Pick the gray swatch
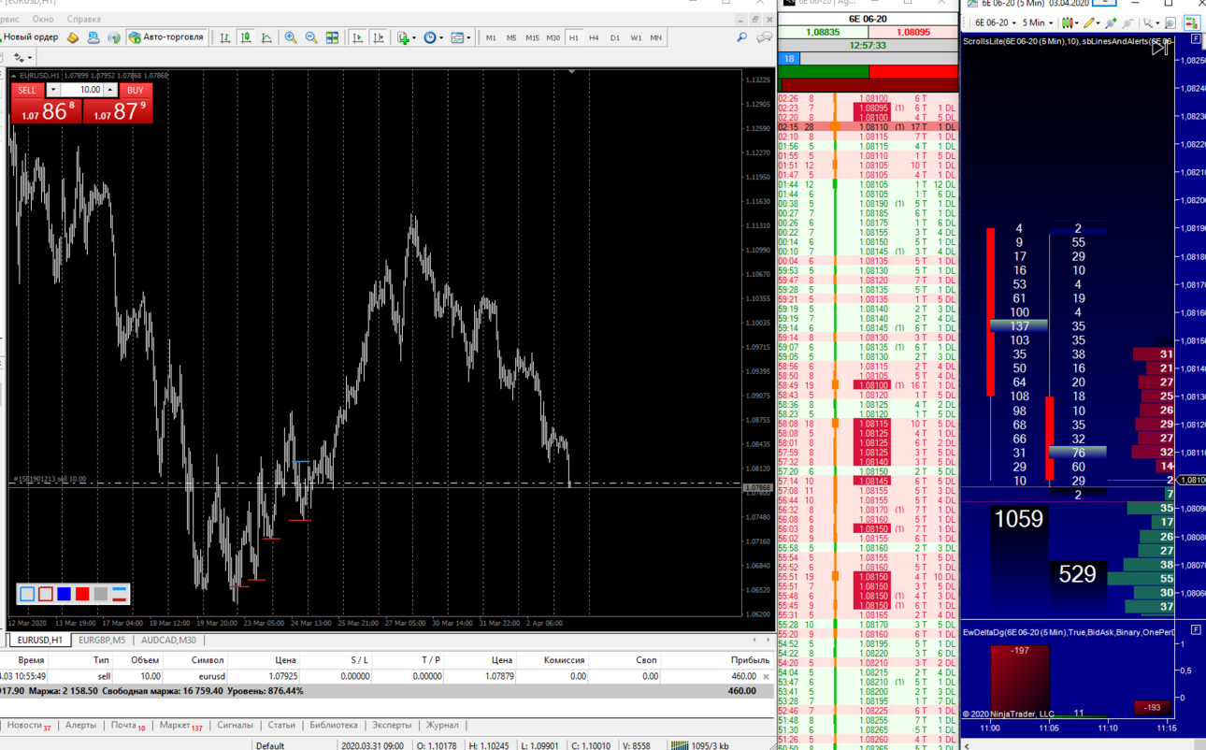The image size is (1206, 750). click(101, 594)
